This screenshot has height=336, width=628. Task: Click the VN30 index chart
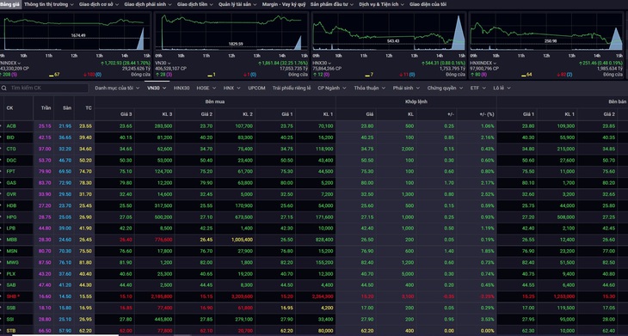click(231, 32)
